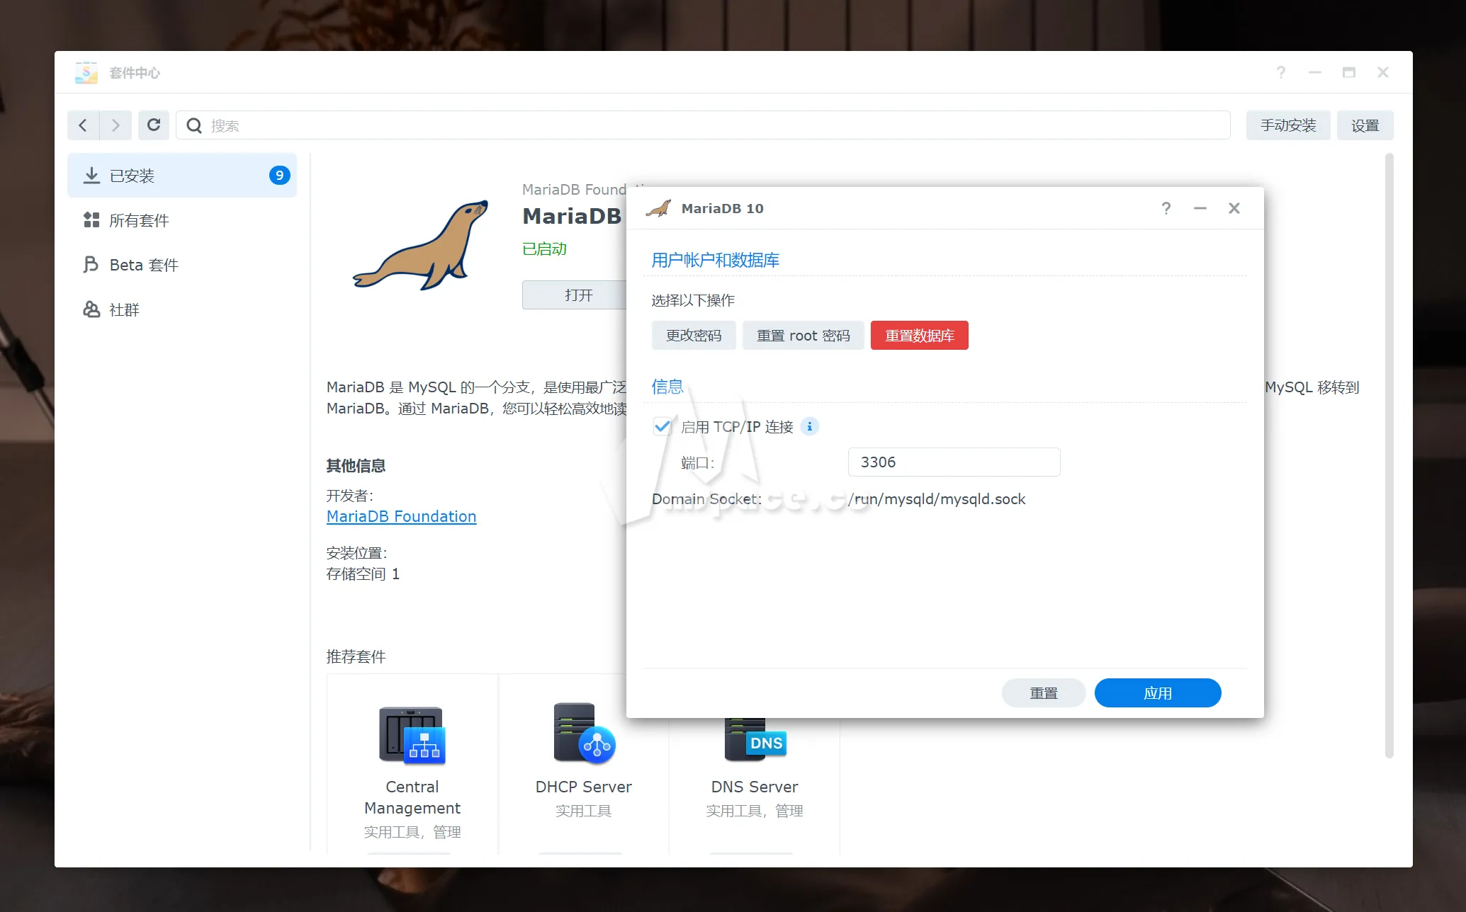Click the 所有套件 grid icon
Image resolution: width=1466 pixels, height=912 pixels.
click(91, 220)
